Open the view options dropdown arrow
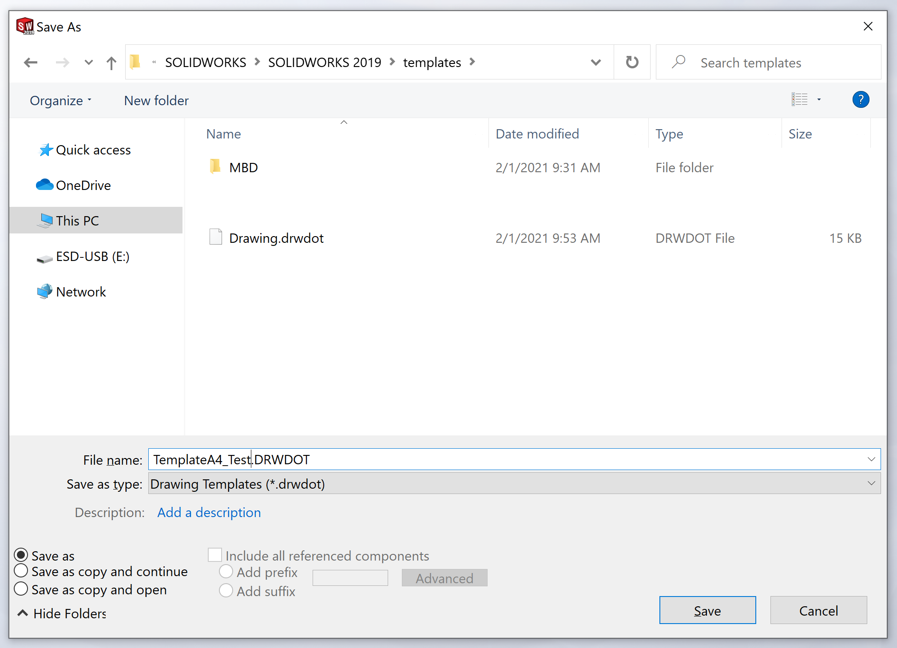This screenshot has height=648, width=897. point(819,99)
